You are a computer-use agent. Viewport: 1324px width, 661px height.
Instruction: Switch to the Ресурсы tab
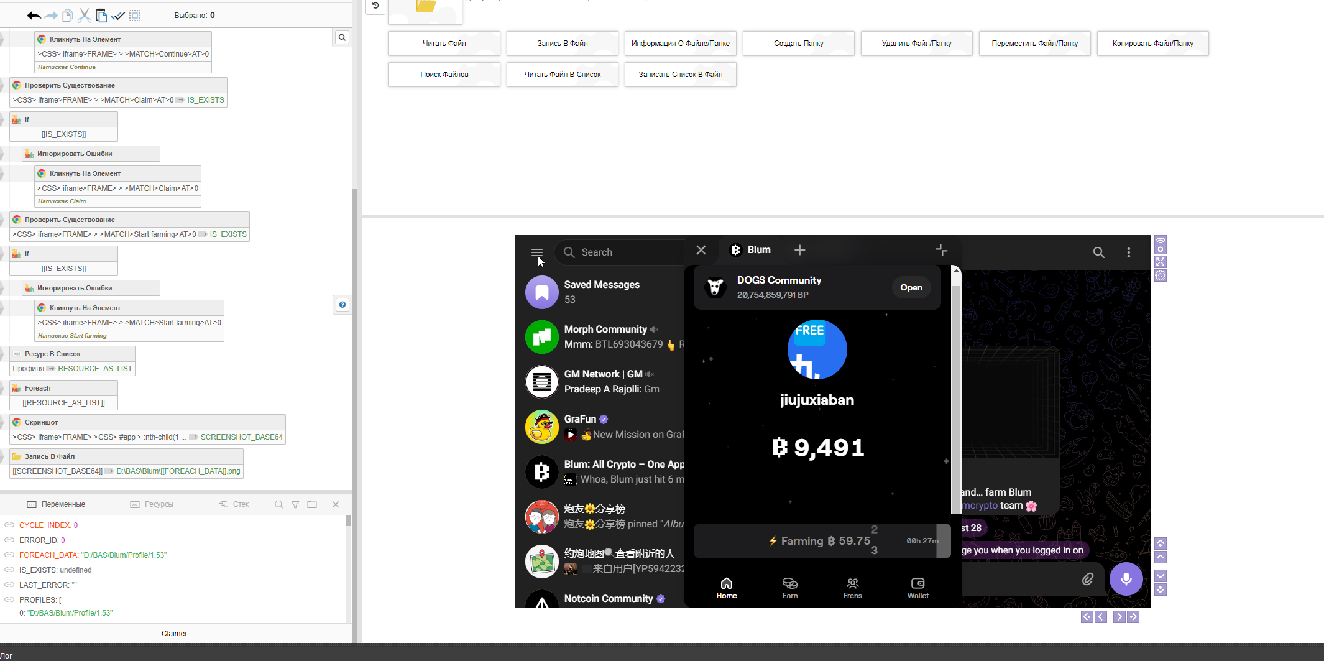(152, 504)
